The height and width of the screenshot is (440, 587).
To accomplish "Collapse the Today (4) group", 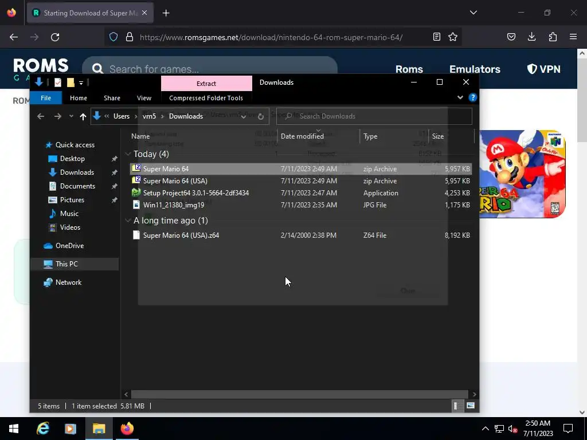I will (x=128, y=154).
